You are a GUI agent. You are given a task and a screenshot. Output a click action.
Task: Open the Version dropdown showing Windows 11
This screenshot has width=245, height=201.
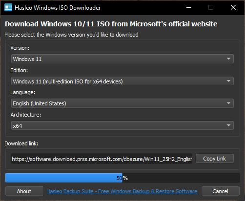coord(122,59)
